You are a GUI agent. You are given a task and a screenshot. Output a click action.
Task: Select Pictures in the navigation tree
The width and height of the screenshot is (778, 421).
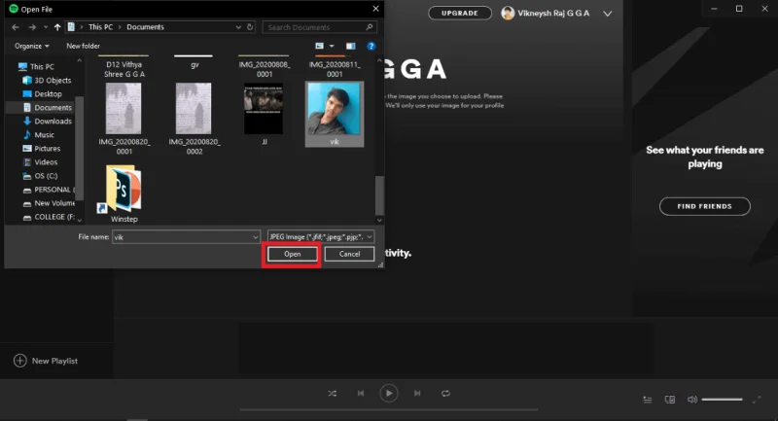(42, 148)
